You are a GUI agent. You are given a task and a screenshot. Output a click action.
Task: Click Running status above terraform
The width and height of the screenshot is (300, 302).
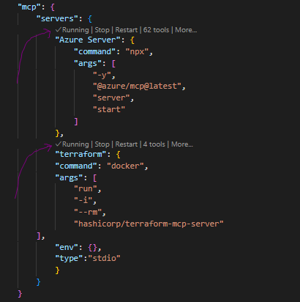tap(72, 144)
